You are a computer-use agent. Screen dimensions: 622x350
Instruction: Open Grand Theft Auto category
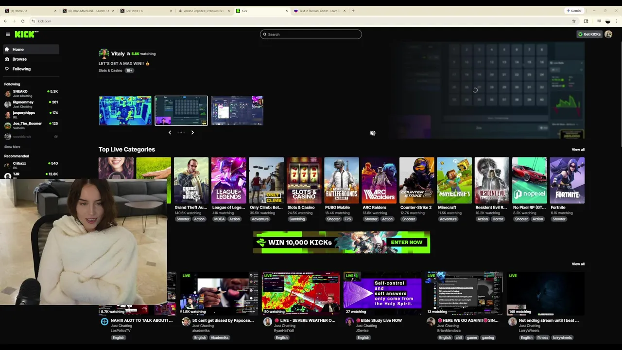point(191,180)
